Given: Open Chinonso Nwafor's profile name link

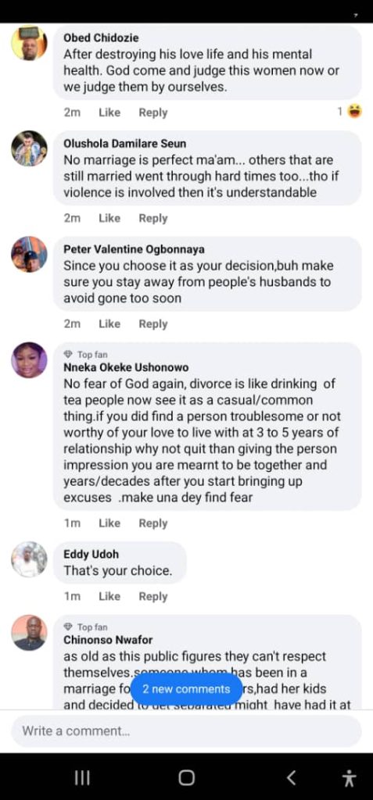Looking at the screenshot, I should 108,639.
